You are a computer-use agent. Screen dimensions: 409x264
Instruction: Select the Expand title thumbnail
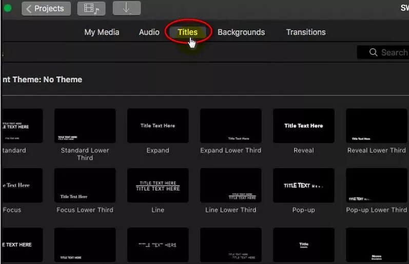click(158, 126)
